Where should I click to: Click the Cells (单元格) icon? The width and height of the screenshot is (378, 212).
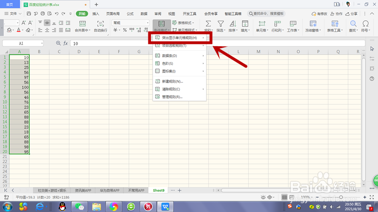click(x=262, y=24)
